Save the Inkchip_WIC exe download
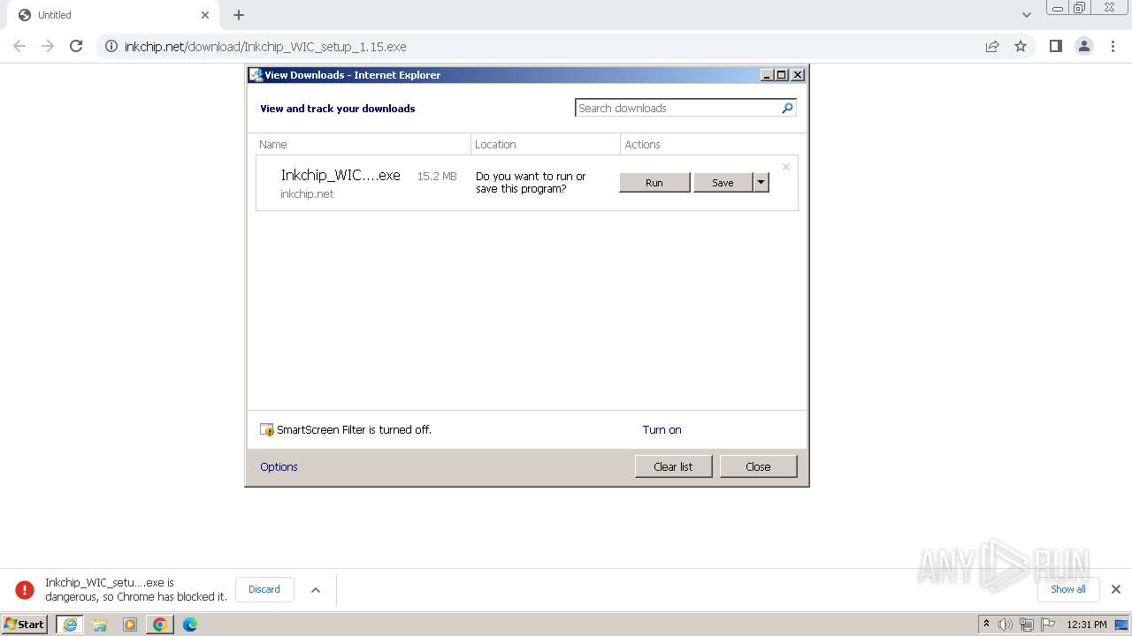The height and width of the screenshot is (636, 1132). coord(723,183)
